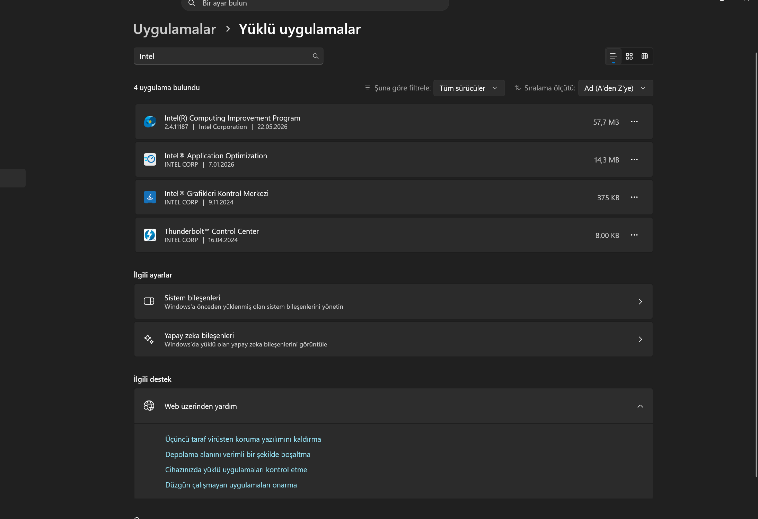Open Yapay zeka bileşenleri via its chevron
This screenshot has width=758, height=519.
[x=640, y=339]
